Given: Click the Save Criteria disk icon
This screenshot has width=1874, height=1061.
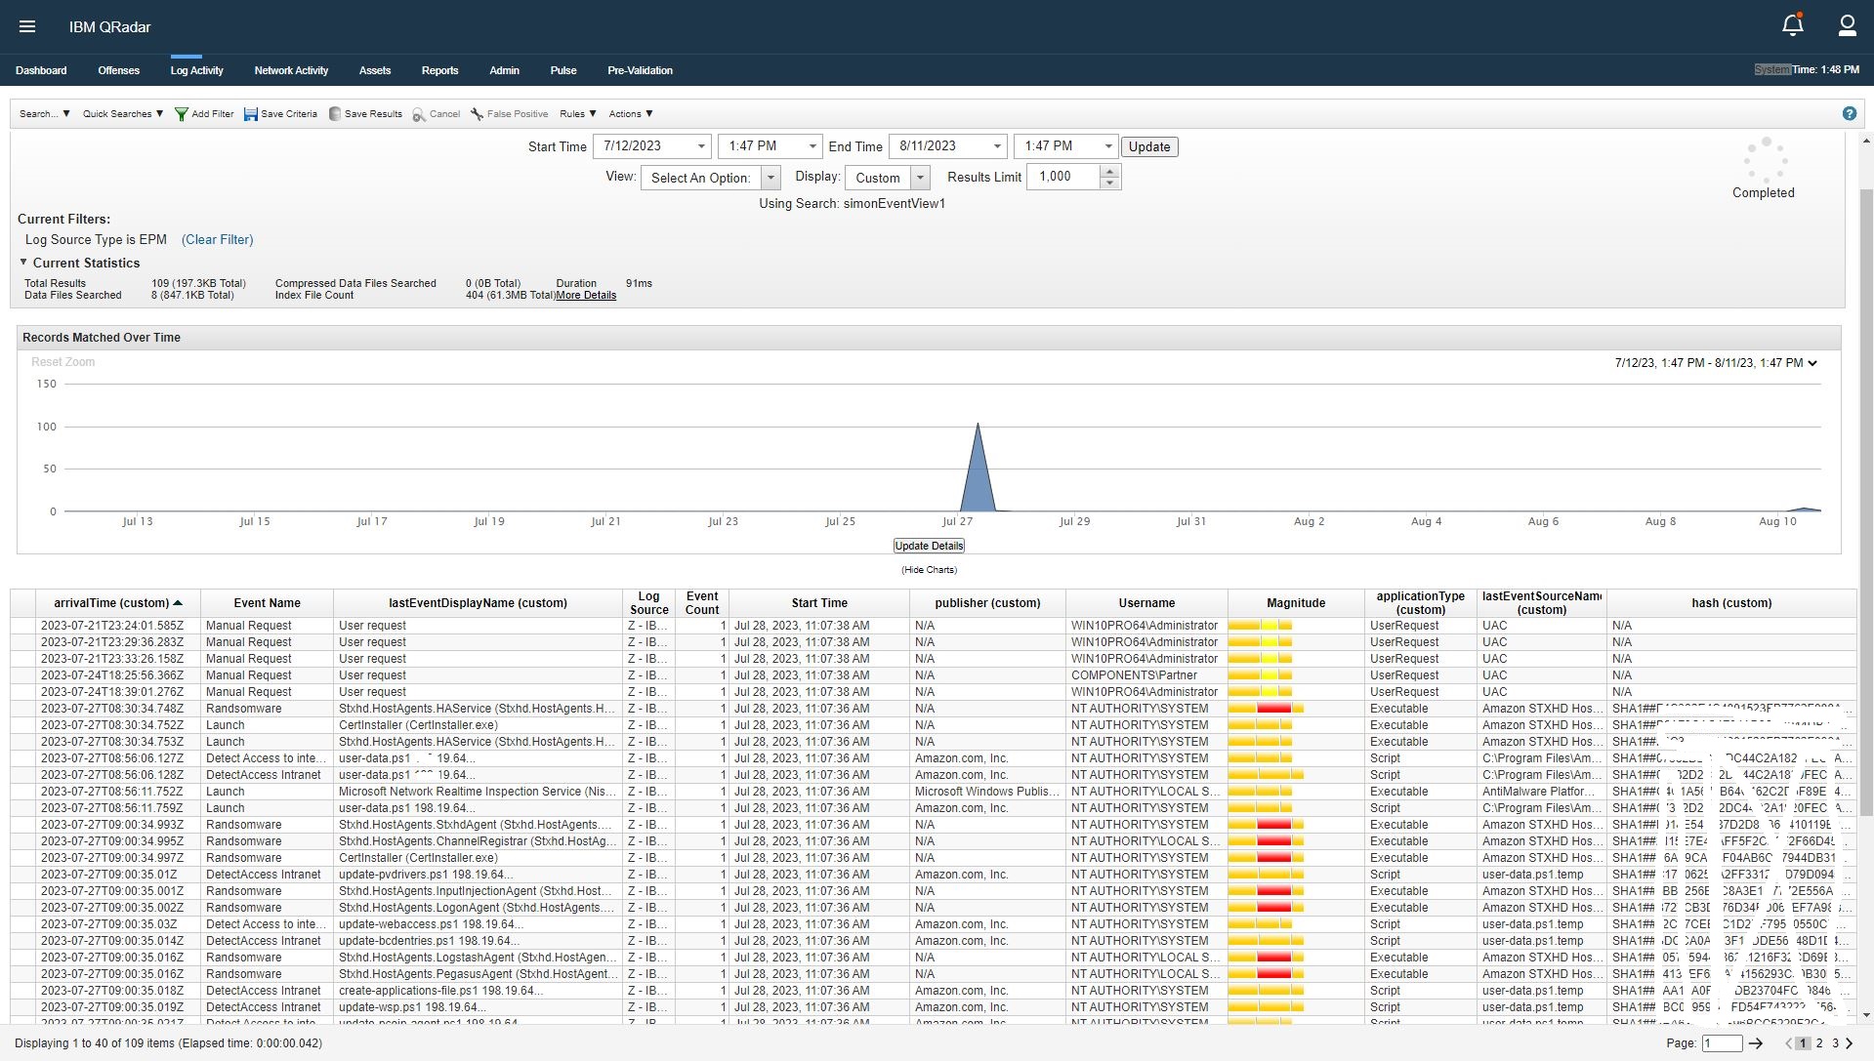Looking at the screenshot, I should tap(252, 114).
